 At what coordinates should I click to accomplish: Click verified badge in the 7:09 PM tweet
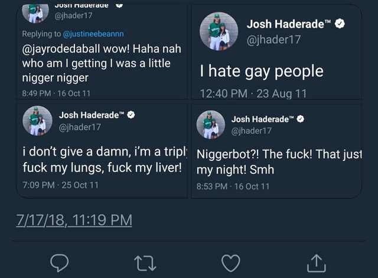[x=131, y=115]
